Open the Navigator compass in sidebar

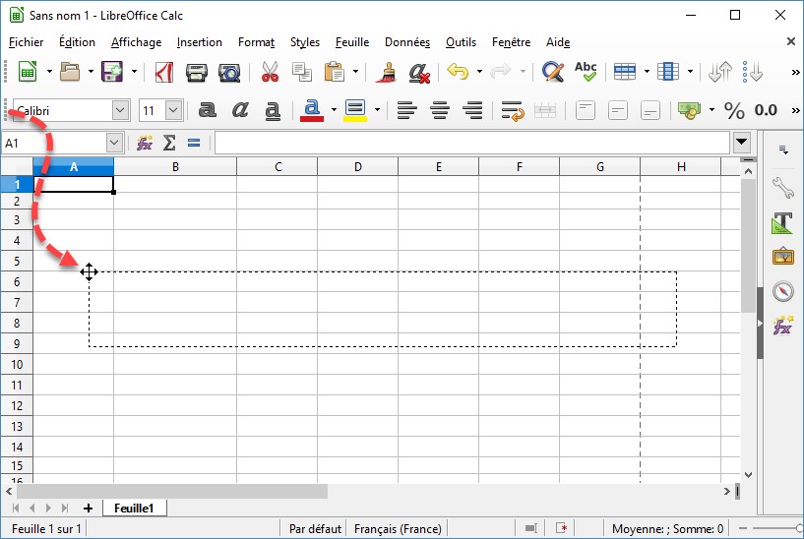pos(782,291)
